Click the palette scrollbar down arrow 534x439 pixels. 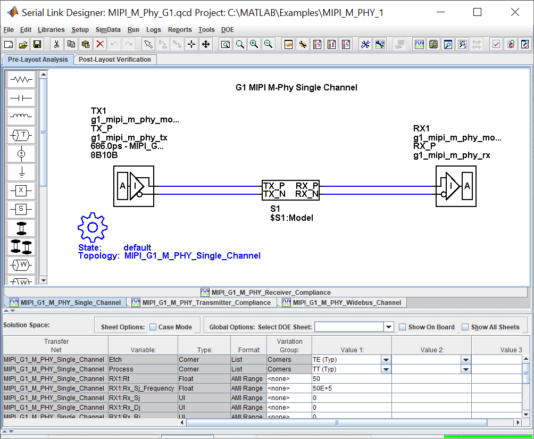pyautogui.click(x=43, y=280)
